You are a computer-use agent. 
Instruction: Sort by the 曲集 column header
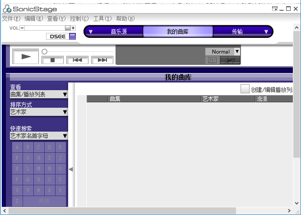click(154, 99)
